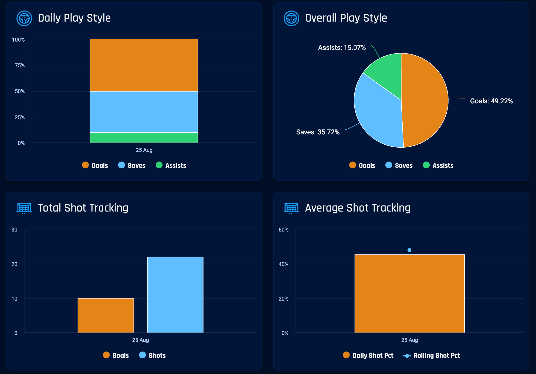This screenshot has width=536, height=374.
Task: Click the Daily Play Style steering wheel icon
Action: (24, 18)
